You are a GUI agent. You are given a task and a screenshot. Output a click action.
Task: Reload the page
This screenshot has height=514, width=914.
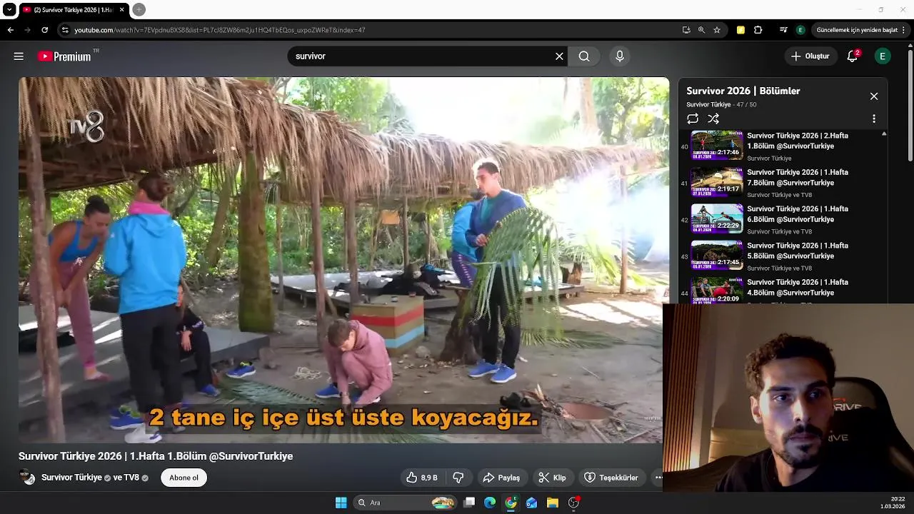(44, 30)
